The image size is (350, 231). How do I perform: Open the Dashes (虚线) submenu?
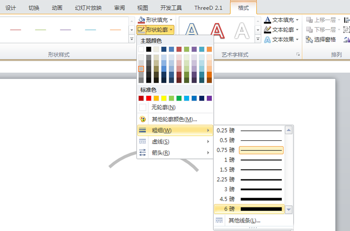[x=175, y=141]
